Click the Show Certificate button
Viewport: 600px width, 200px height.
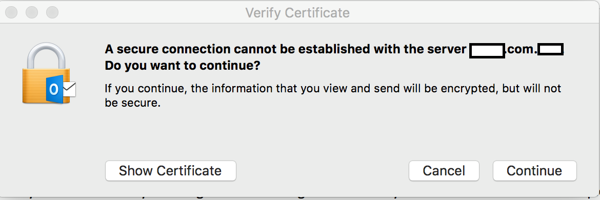click(x=171, y=171)
